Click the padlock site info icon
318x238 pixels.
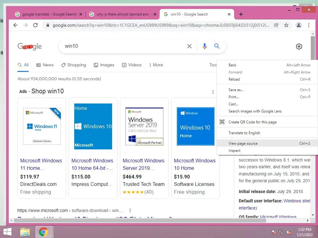(x=48, y=25)
